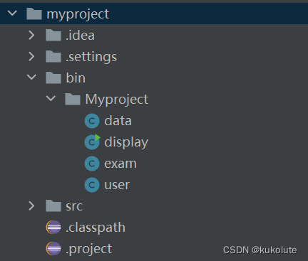The width and height of the screenshot is (308, 261).
Task: Select the .classpath file label
Action: 96,228
